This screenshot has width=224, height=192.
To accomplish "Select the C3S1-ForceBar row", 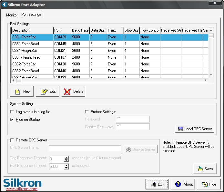I will [109, 37].
